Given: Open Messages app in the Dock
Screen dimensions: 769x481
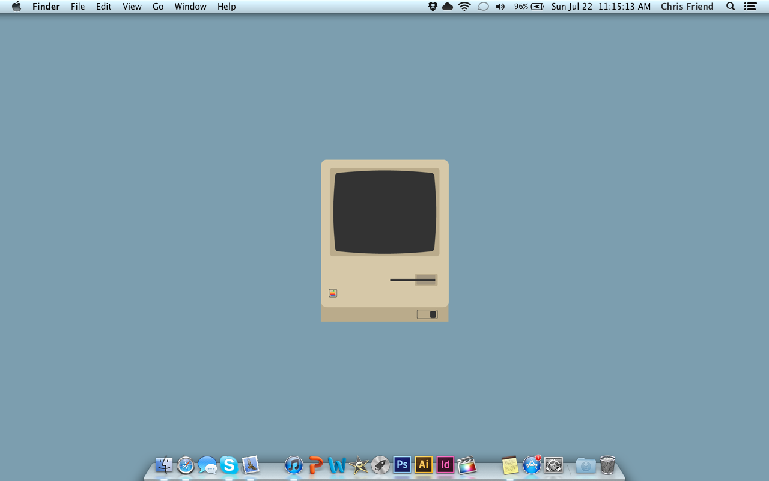Looking at the screenshot, I should (x=207, y=465).
